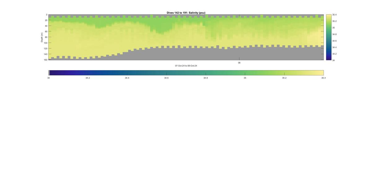Click "35.2" on the vertical colorbar

[x=334, y=21]
